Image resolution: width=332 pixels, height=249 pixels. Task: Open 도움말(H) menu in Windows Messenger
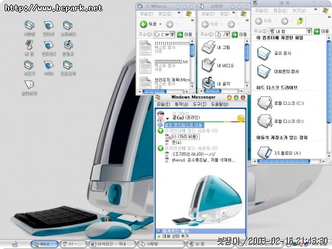tap(220, 104)
